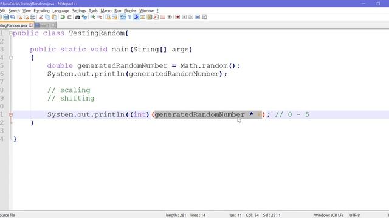Open the Macro menu
Viewport: 389px width, 218px height.
tap(106, 11)
